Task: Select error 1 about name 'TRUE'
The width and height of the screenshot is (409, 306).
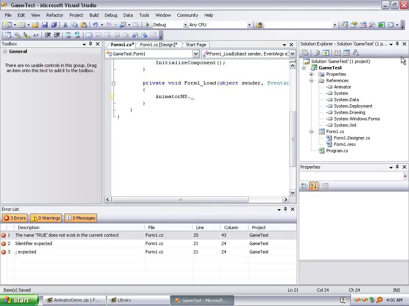Action: 148,235
